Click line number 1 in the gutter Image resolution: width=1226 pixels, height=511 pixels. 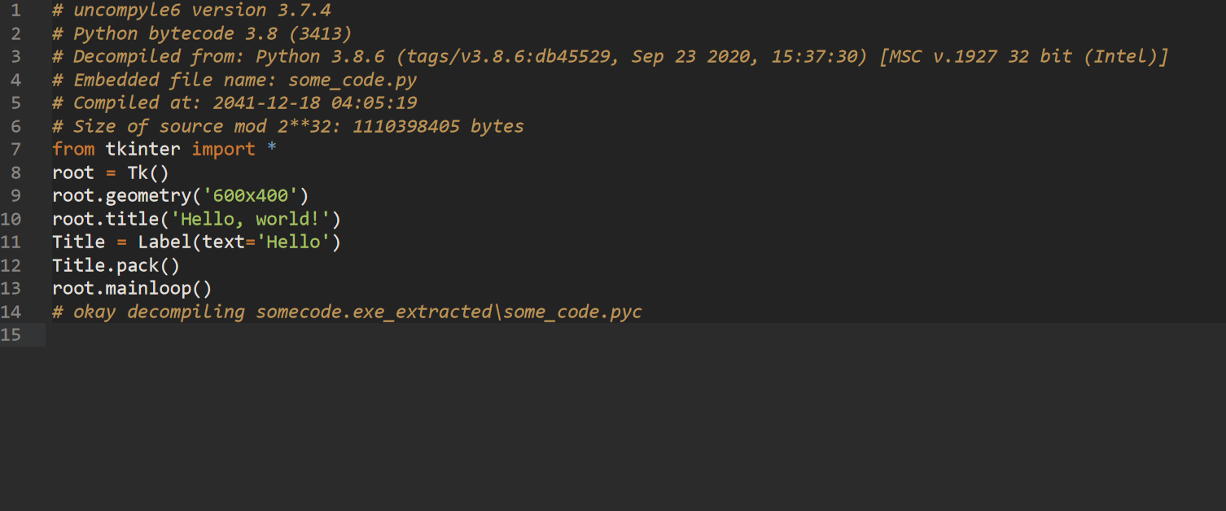click(x=15, y=11)
